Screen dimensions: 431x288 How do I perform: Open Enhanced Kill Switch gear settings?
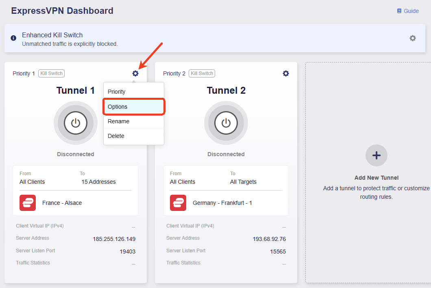[413, 38]
